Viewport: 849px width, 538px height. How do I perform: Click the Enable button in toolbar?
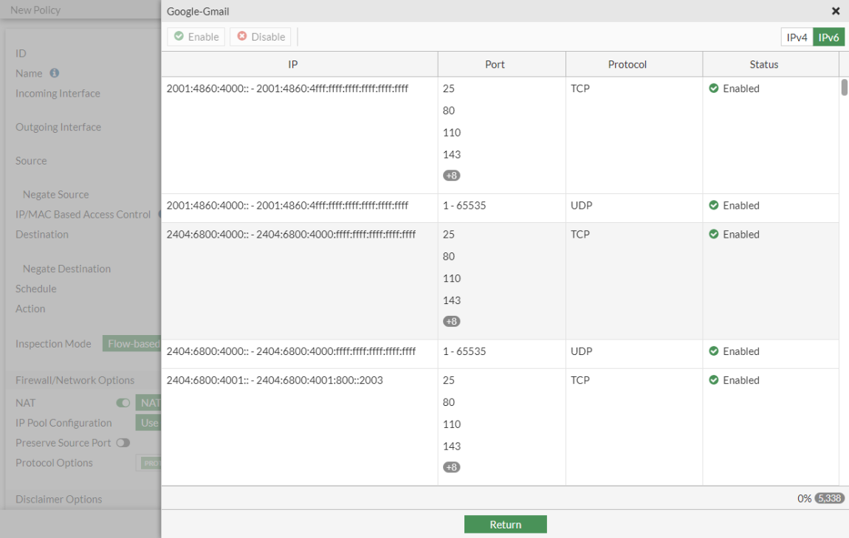[196, 37]
